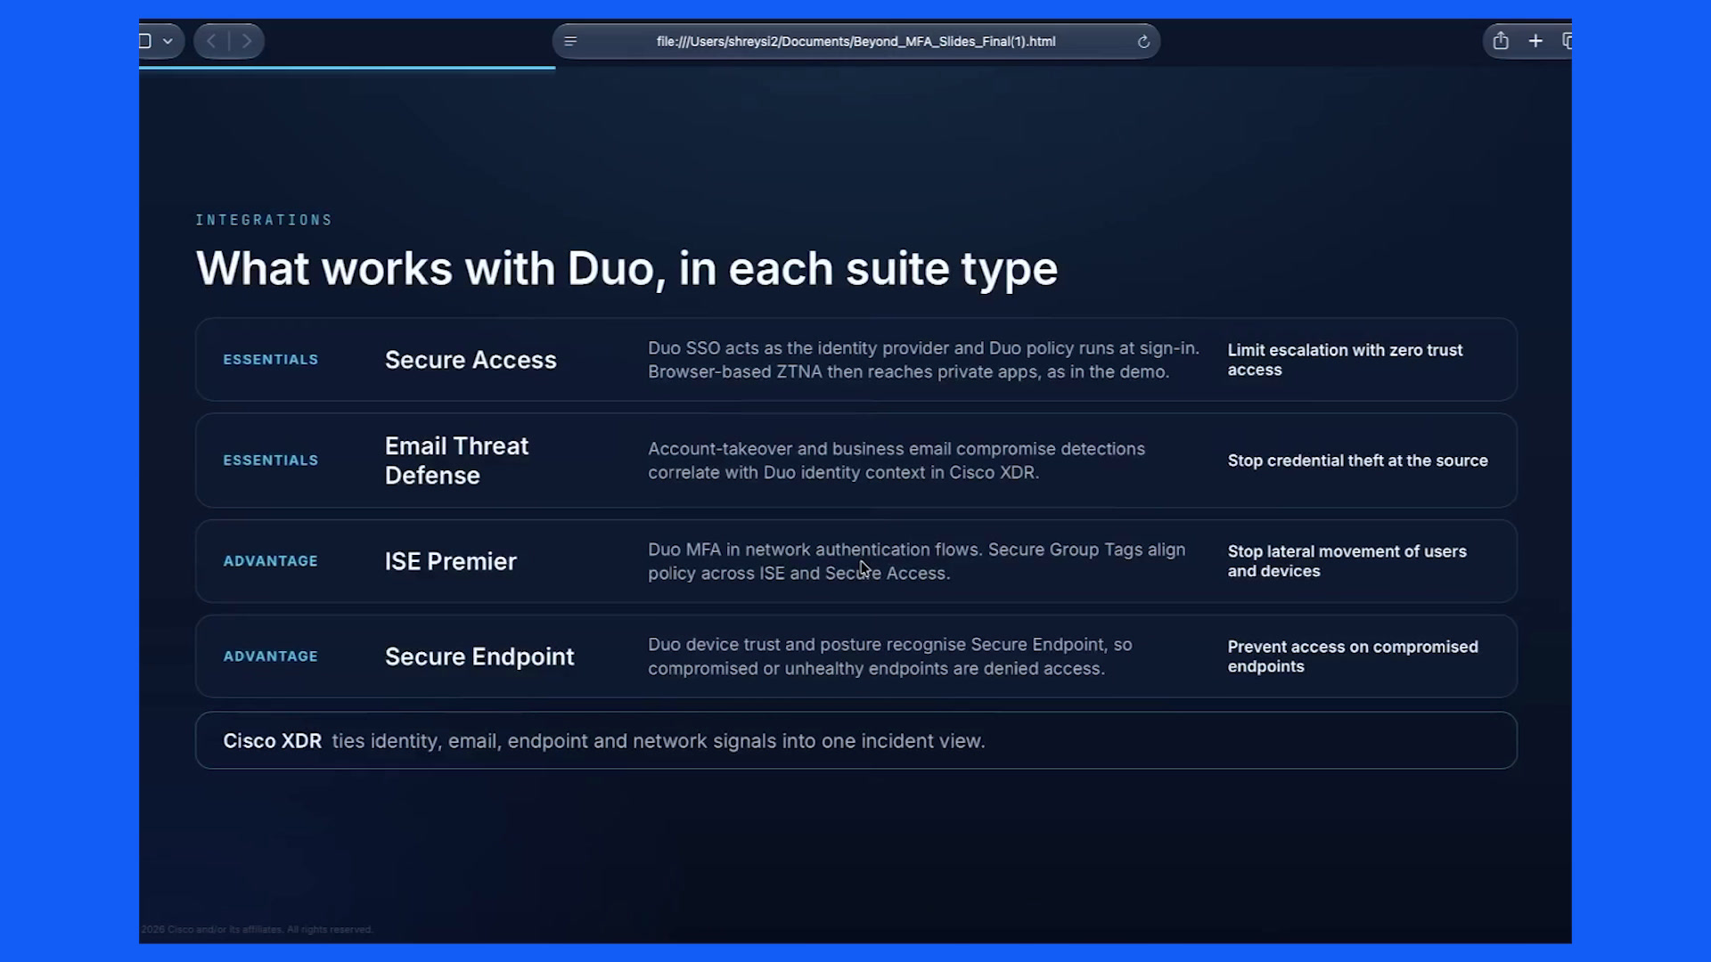This screenshot has height=962, width=1711.
Task: Open a new tab with plus icon
Action: [1535, 41]
